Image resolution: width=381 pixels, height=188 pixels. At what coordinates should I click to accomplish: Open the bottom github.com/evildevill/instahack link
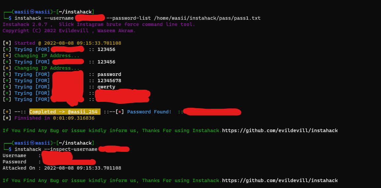click(x=280, y=180)
